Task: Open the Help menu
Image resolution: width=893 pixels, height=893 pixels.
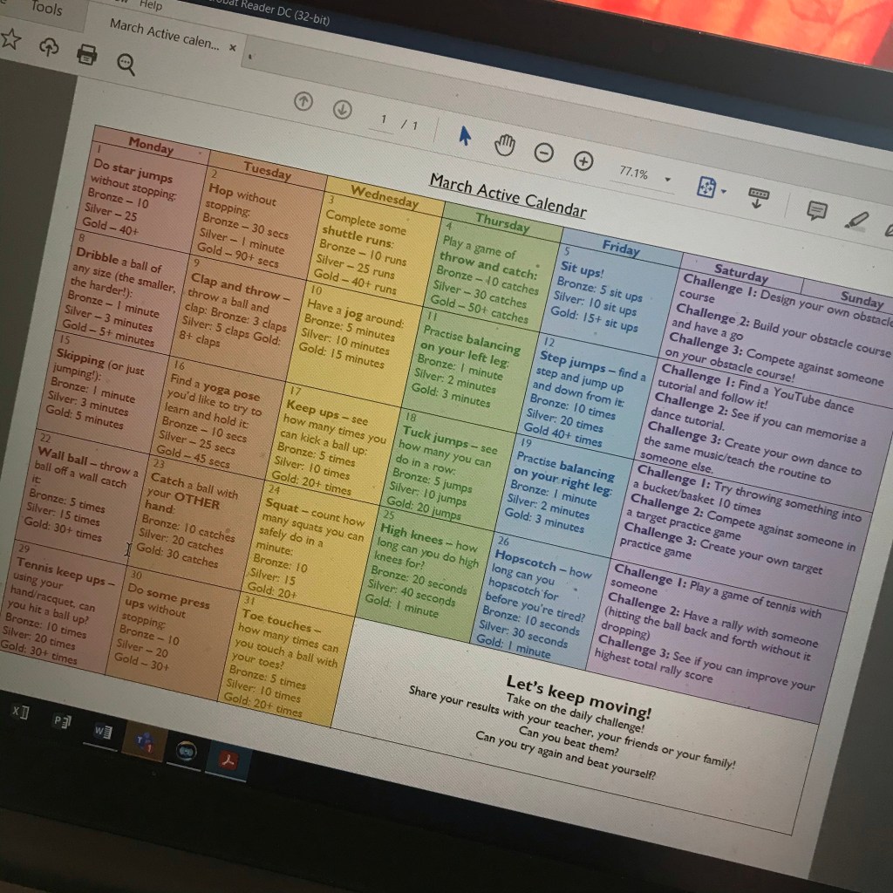Action: tap(150, 5)
